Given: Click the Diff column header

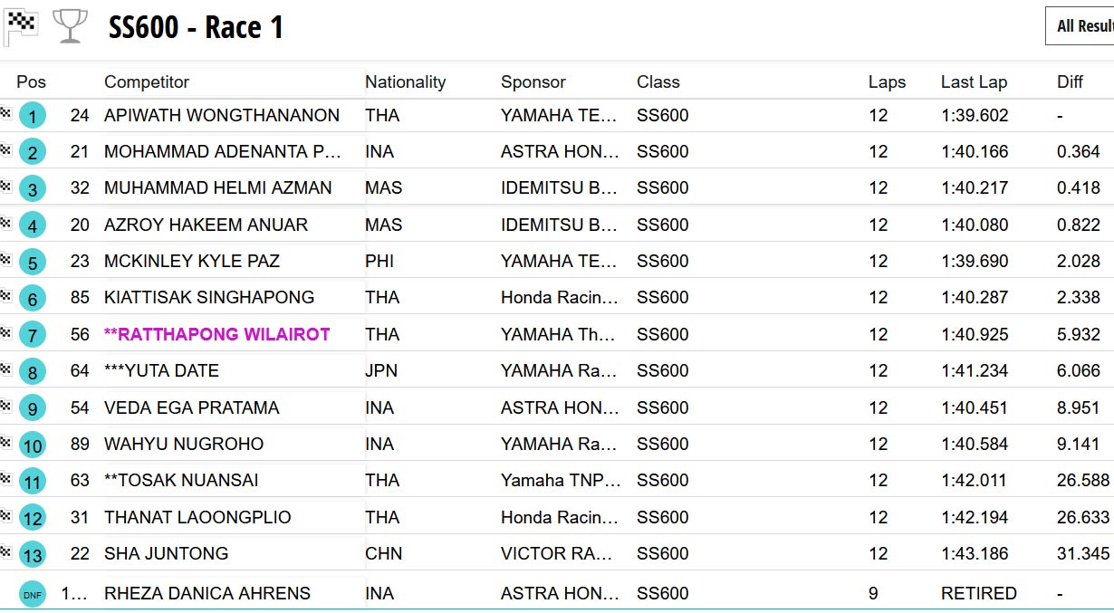Looking at the screenshot, I should point(1070,81).
